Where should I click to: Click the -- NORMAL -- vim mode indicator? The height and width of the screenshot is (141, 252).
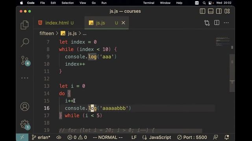point(108,137)
